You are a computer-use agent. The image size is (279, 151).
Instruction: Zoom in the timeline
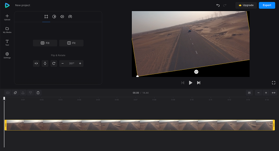coord(266,93)
